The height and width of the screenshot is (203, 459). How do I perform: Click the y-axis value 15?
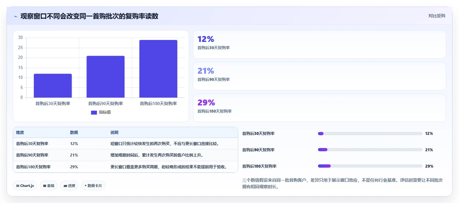coord(20,68)
